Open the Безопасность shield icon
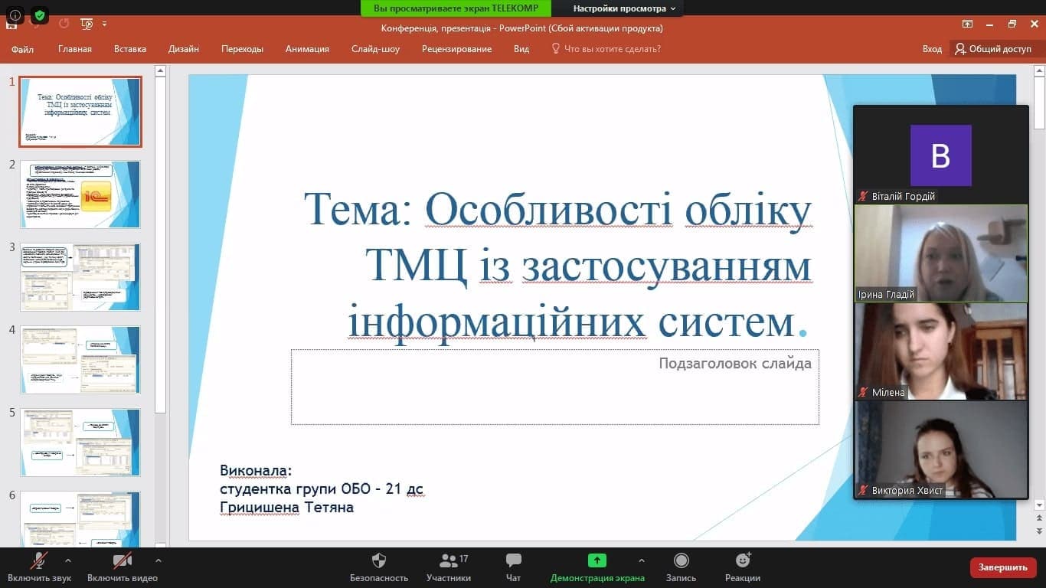Image resolution: width=1046 pixels, height=588 pixels. (x=378, y=561)
